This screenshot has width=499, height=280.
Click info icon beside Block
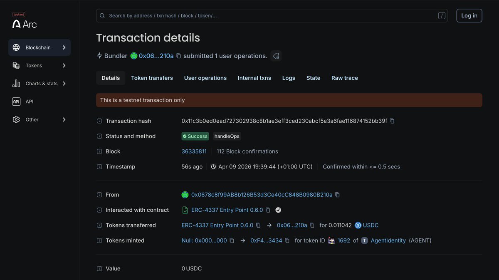(x=99, y=151)
